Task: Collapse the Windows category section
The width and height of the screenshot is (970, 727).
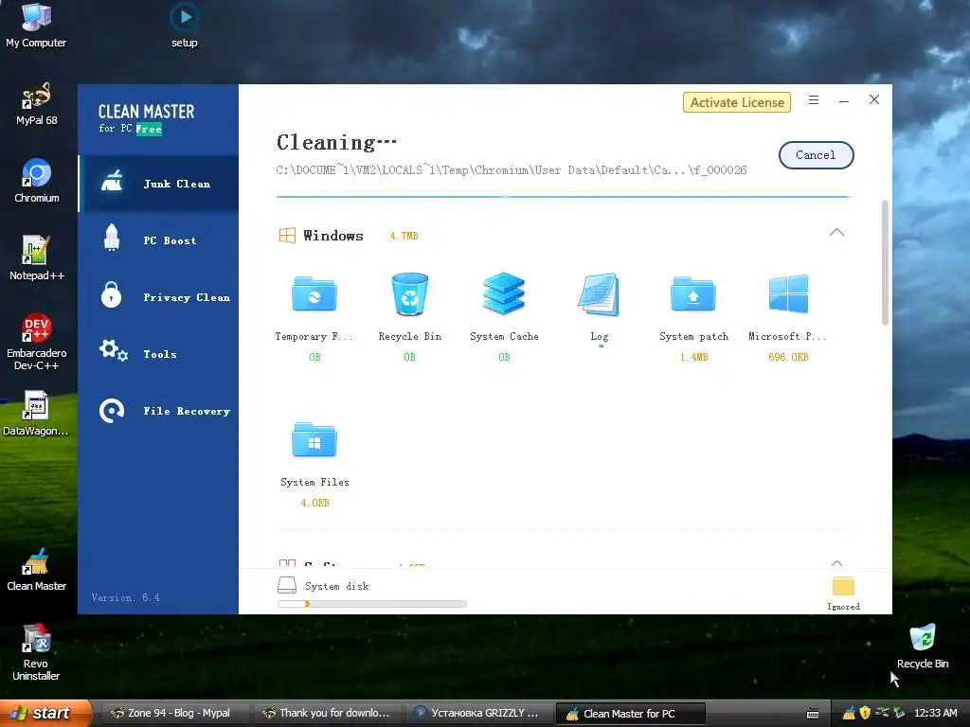Action: pos(836,233)
